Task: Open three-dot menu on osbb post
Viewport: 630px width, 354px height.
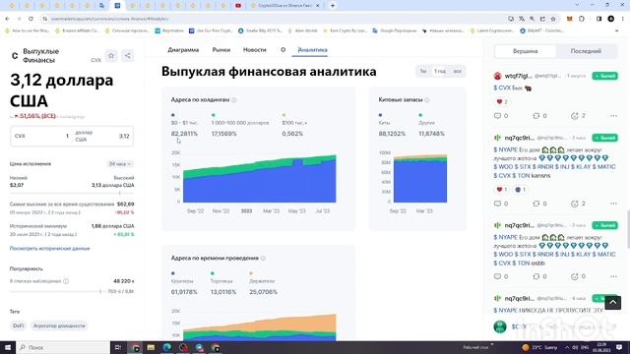Action: coord(613,276)
